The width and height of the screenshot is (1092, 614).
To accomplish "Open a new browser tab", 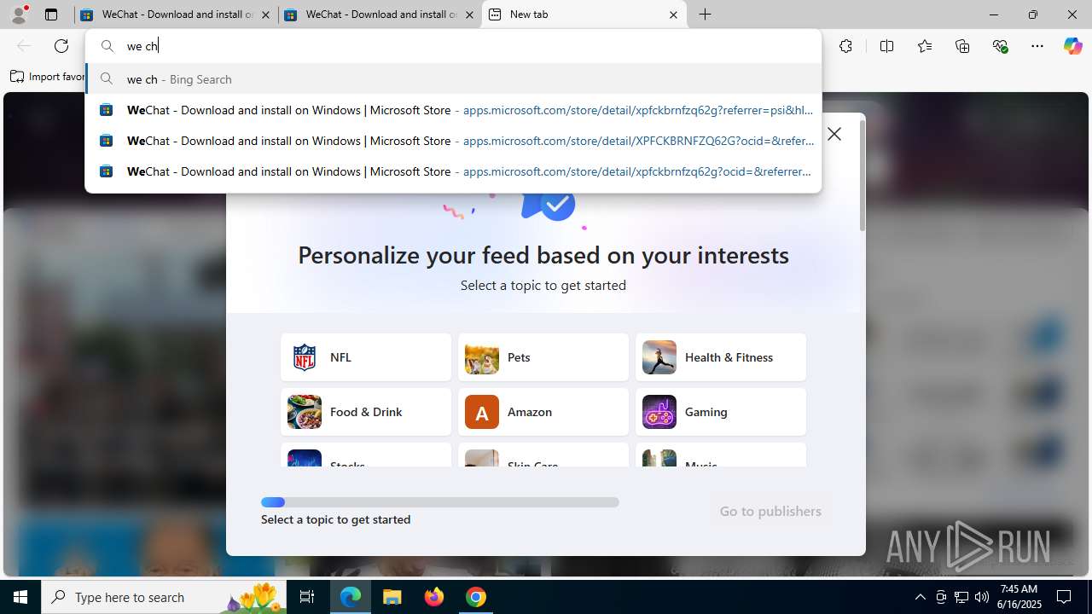I will click(706, 14).
